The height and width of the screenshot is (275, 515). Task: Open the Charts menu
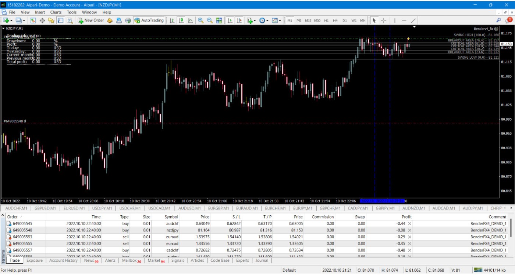coord(56,12)
